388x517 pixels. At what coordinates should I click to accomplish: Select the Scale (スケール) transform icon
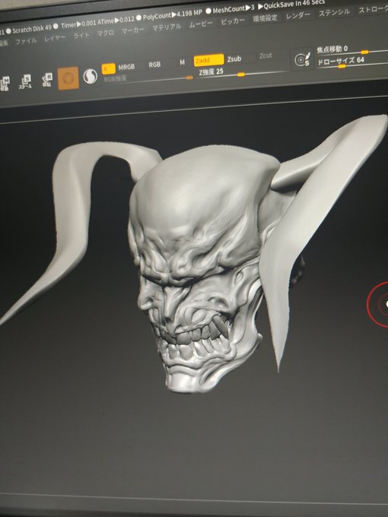pos(25,82)
